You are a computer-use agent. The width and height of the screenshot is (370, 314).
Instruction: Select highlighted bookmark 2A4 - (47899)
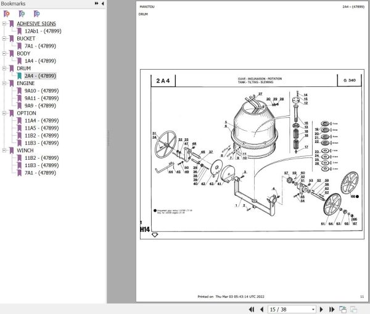[40, 76]
